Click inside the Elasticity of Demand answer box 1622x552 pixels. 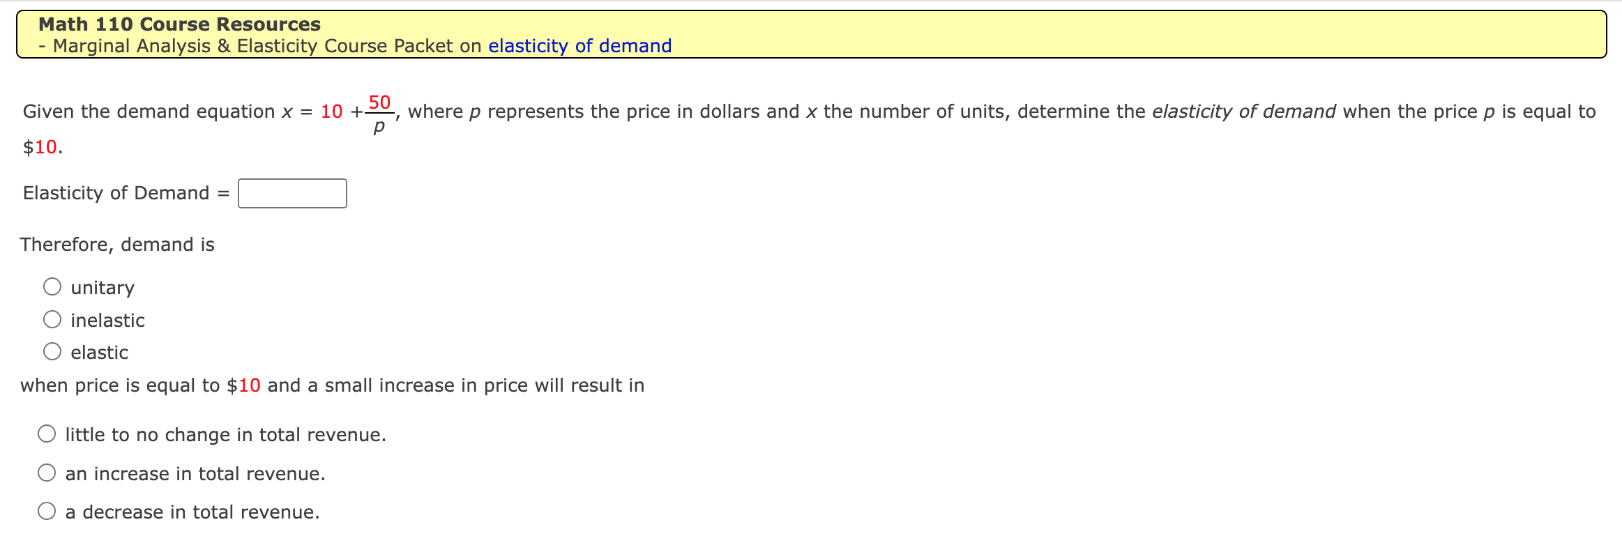(x=292, y=193)
